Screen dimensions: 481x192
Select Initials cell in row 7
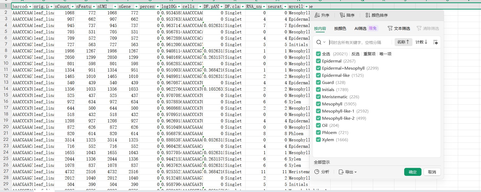(299, 44)
